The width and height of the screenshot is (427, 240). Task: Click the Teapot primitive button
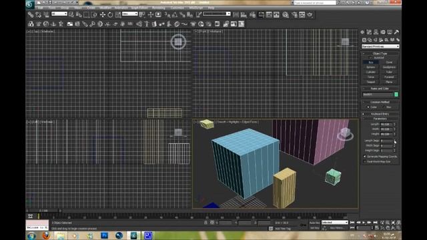click(371, 82)
